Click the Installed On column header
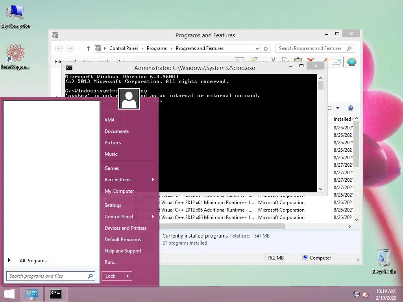 (x=343, y=119)
